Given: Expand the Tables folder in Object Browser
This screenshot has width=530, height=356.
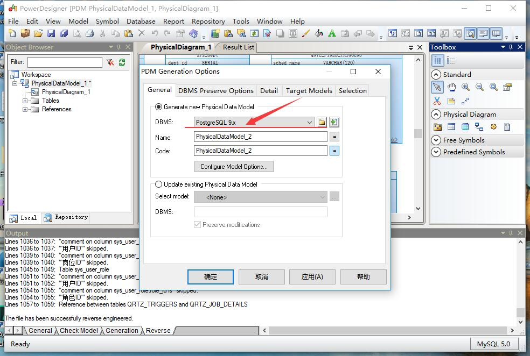Looking at the screenshot, I should pyautogui.click(x=25, y=101).
